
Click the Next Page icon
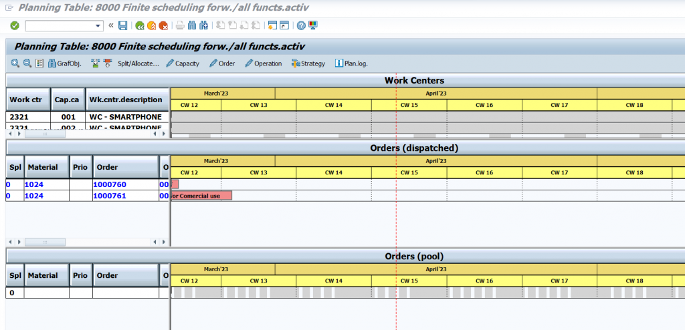pos(243,26)
